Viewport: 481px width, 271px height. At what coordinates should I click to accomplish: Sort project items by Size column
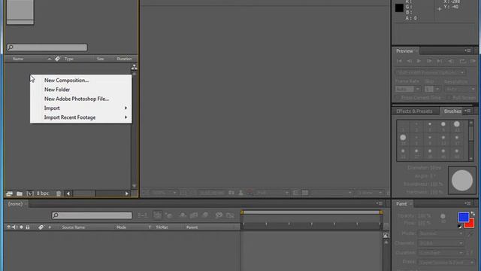point(100,59)
